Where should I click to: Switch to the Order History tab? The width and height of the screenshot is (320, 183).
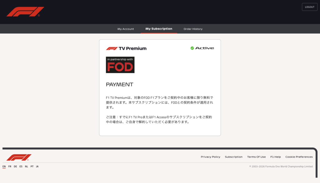(x=193, y=29)
